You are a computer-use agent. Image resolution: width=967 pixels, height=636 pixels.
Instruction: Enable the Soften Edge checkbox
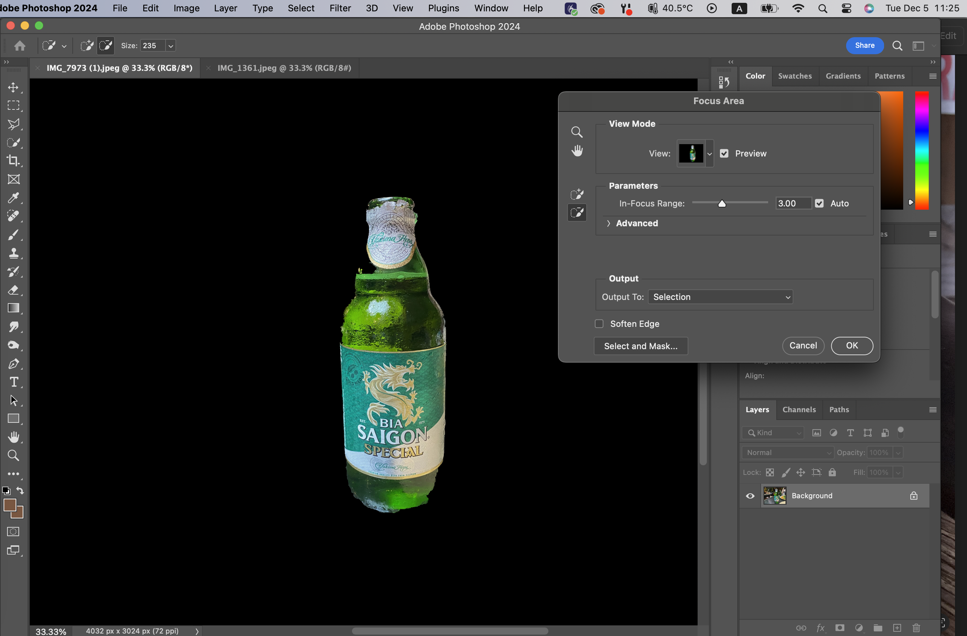click(x=599, y=323)
